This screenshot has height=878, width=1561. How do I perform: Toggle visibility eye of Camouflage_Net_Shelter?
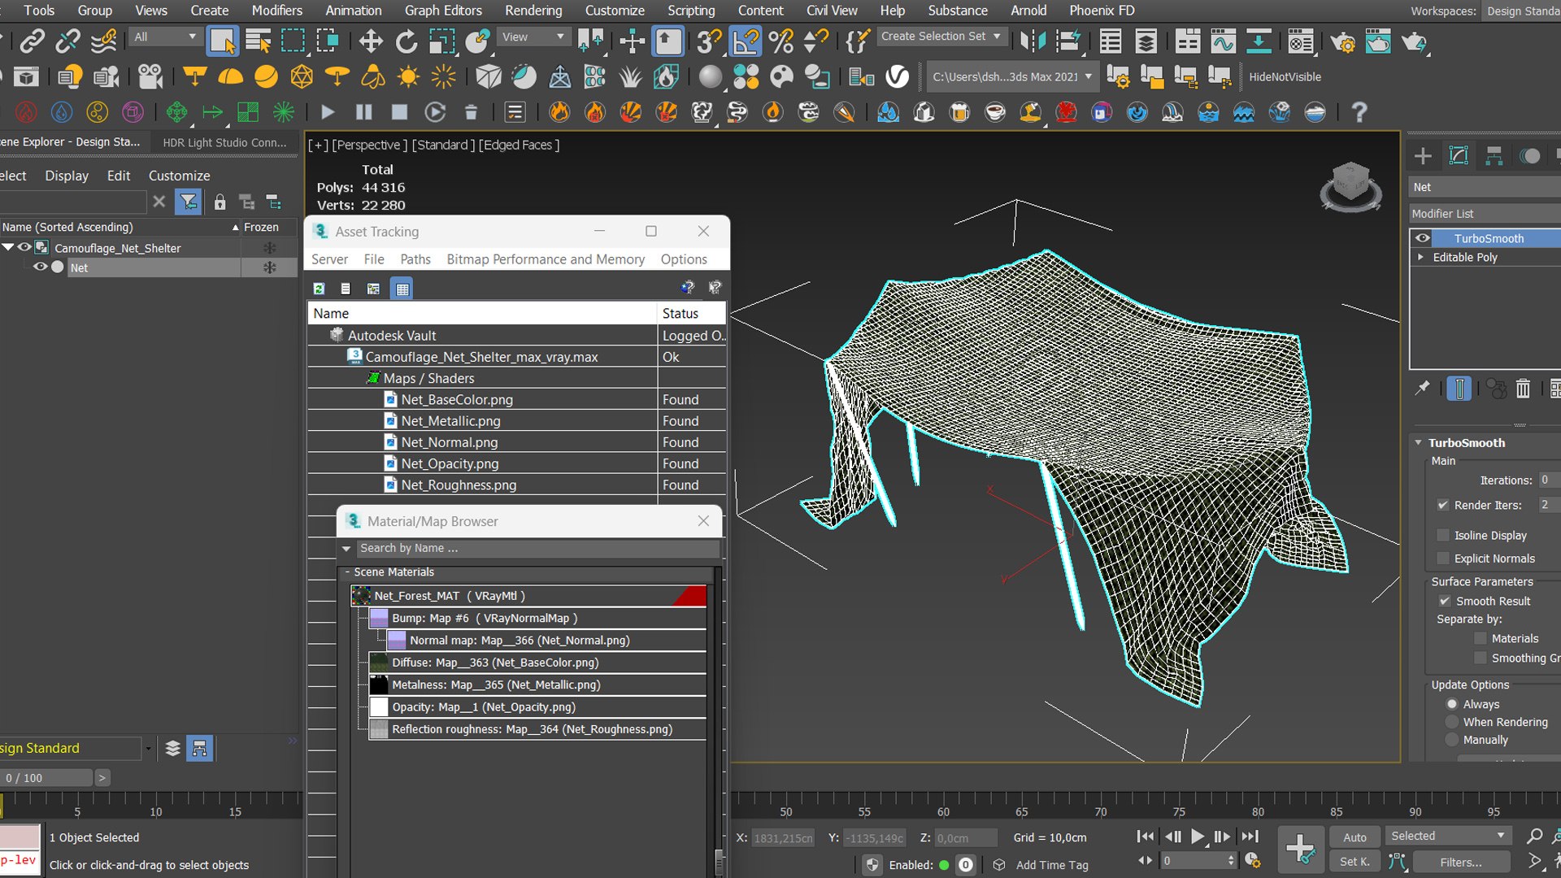[24, 248]
